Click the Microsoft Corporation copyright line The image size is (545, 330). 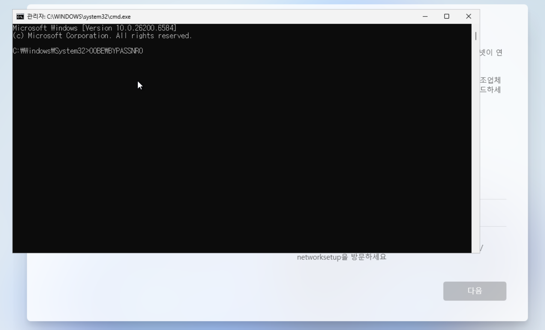pyautogui.click(x=102, y=36)
